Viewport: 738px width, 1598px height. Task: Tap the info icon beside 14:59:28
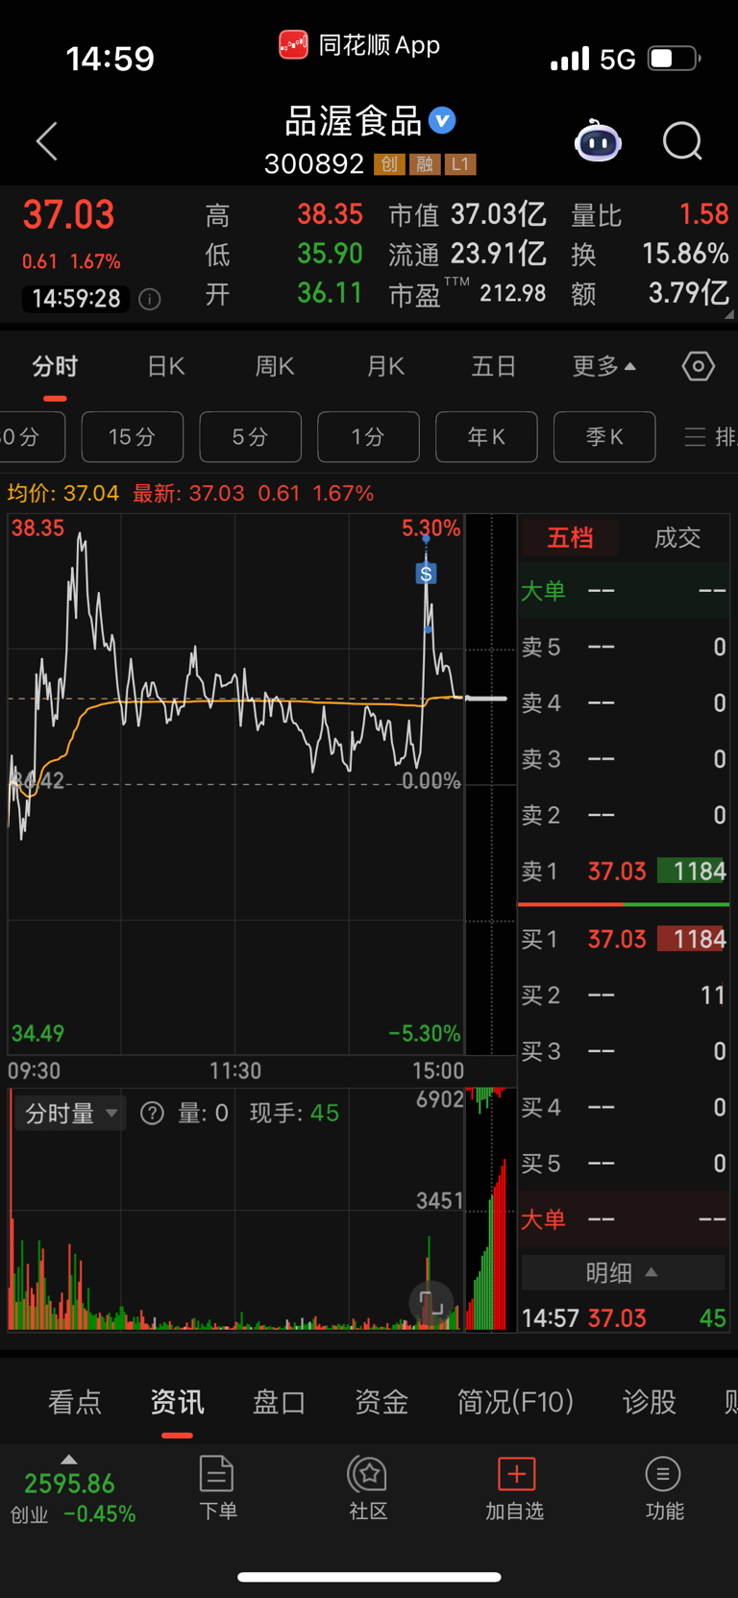[150, 299]
